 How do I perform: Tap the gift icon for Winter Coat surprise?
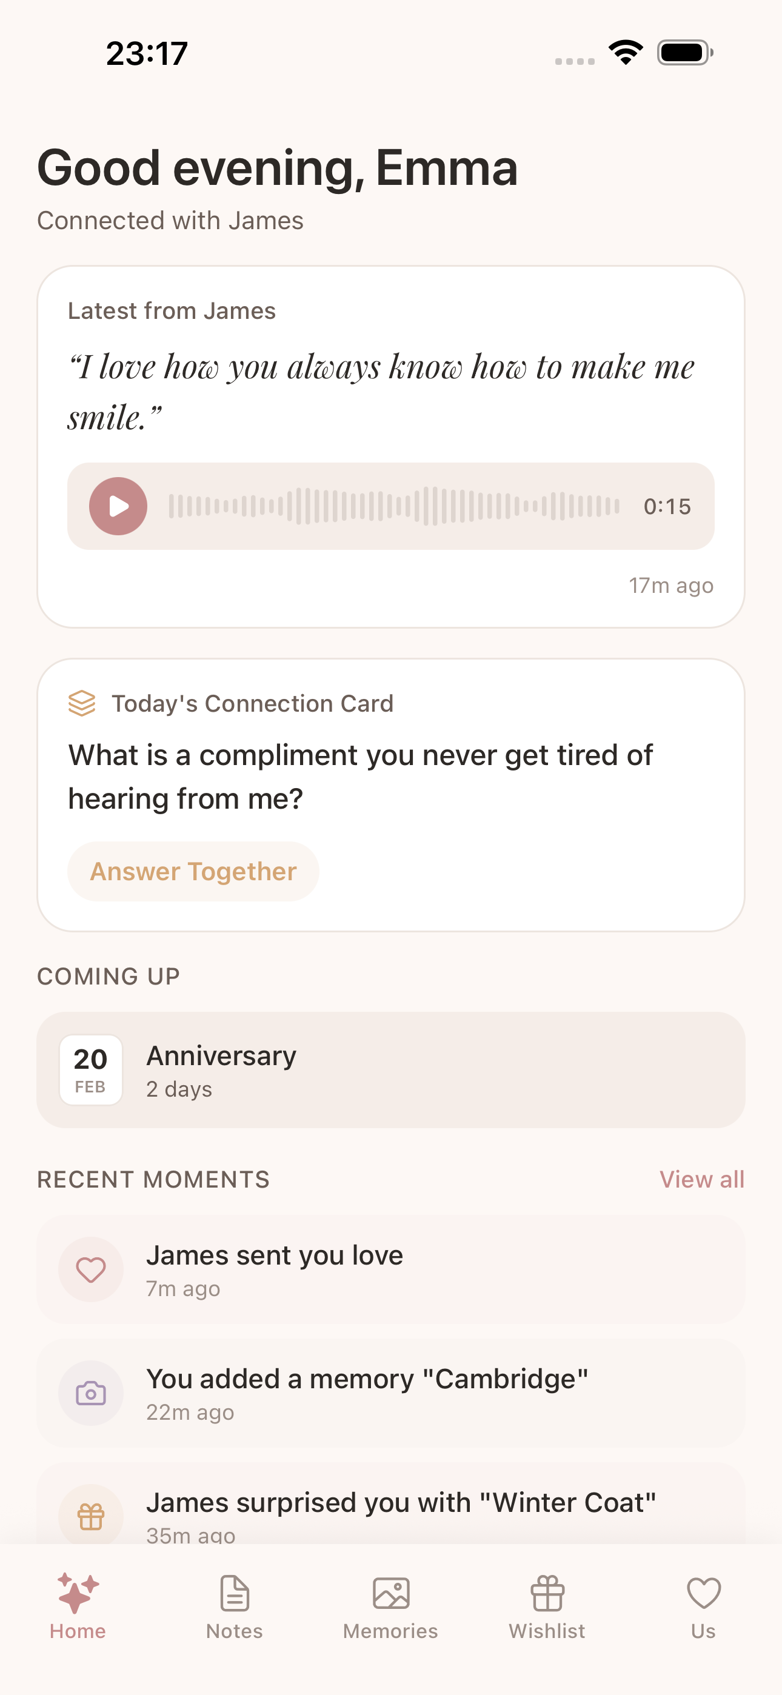[91, 1516]
